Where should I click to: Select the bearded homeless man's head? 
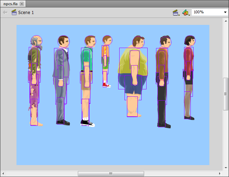click(36, 41)
